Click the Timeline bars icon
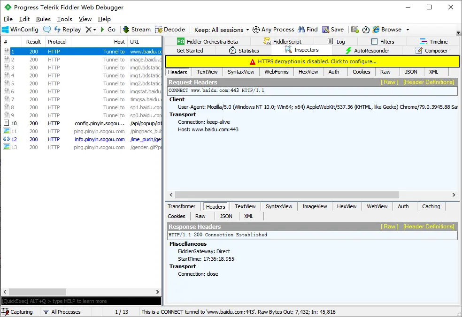 (x=423, y=42)
